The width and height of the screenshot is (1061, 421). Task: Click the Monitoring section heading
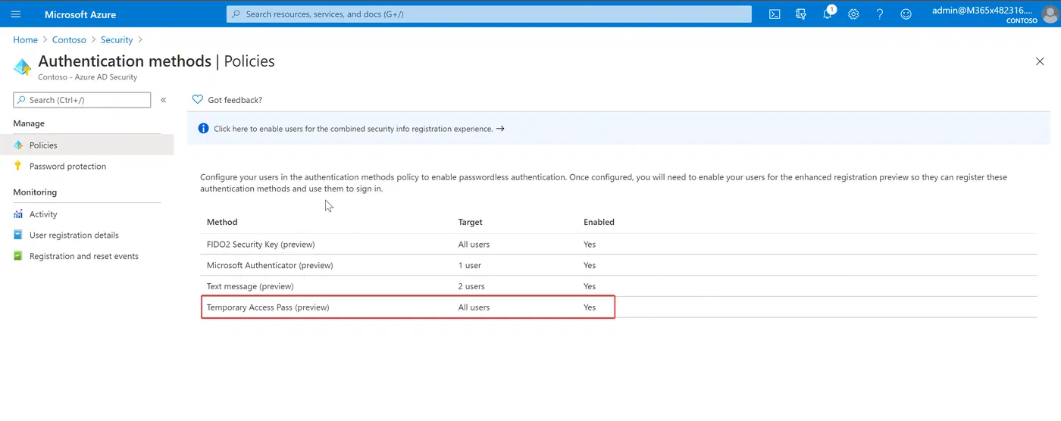[x=35, y=192]
